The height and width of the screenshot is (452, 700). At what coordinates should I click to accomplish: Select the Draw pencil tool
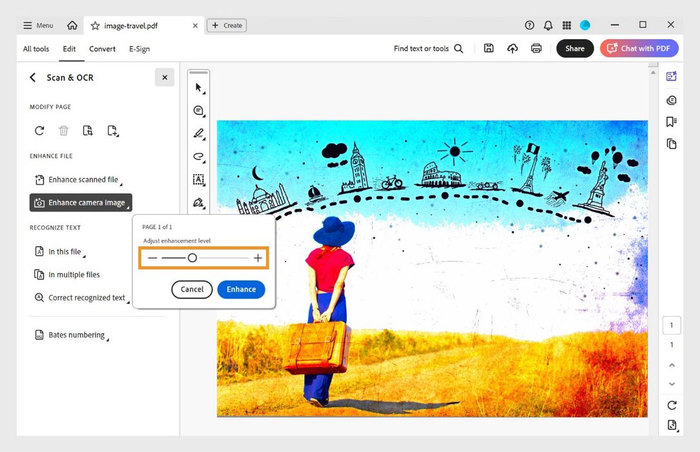point(199,133)
